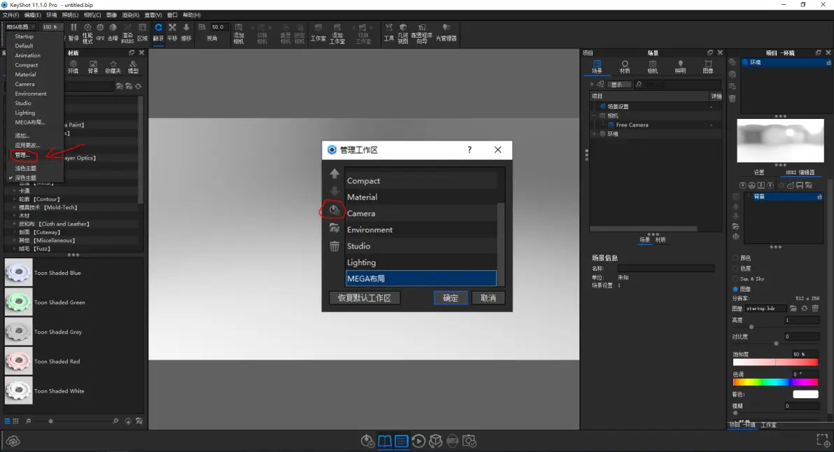This screenshot has width=834, height=452.
Task: Click the ? help button in dialog
Action: point(469,150)
